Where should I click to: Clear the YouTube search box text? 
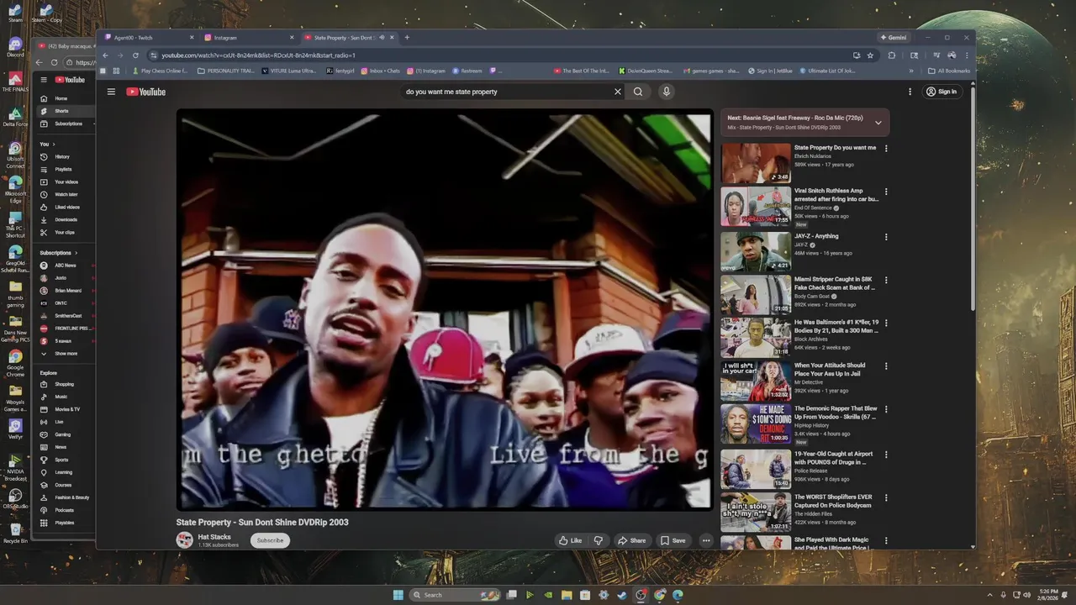617,92
